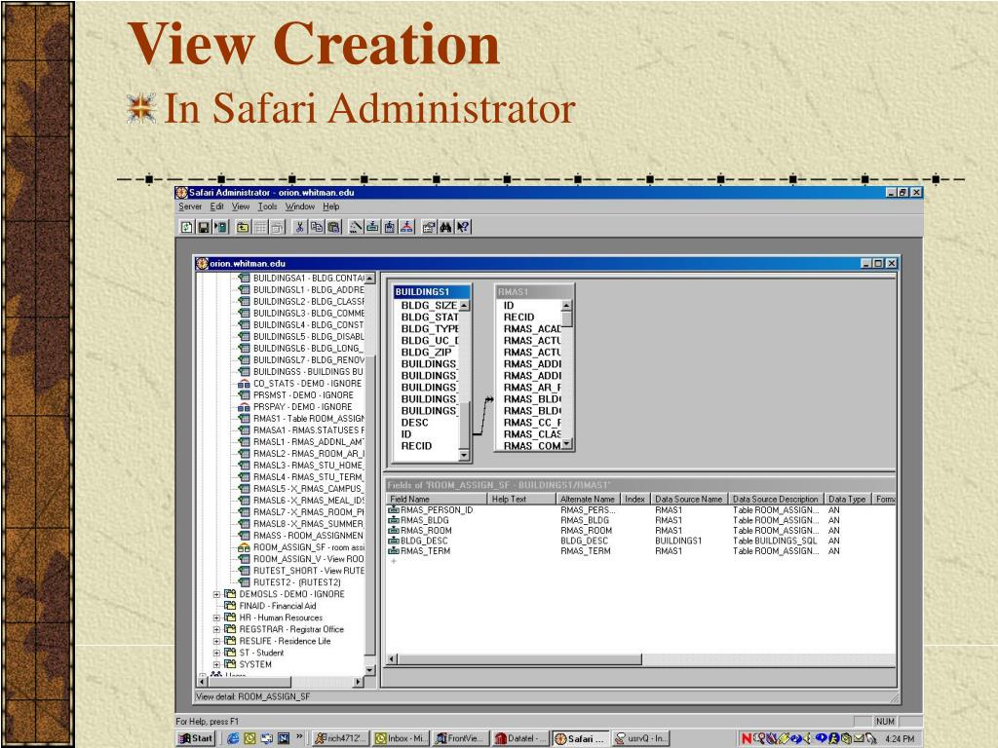This screenshot has height=748, width=998.
Task: Select RECID in the RMAS1 table
Action: 518,318
